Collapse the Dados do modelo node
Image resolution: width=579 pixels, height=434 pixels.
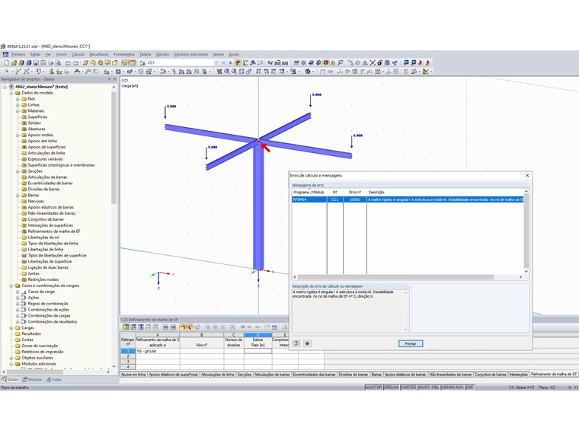11,93
